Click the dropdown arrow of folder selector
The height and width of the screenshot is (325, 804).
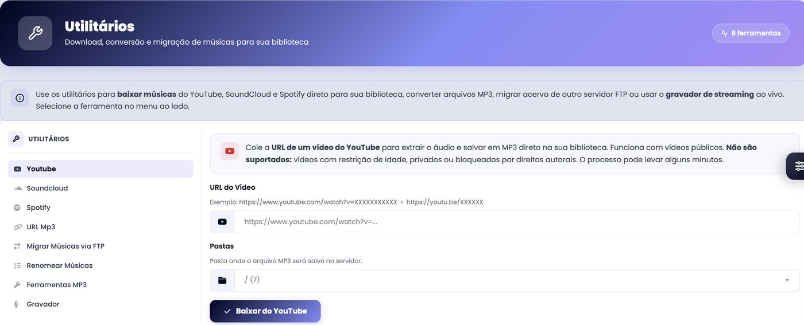787,280
